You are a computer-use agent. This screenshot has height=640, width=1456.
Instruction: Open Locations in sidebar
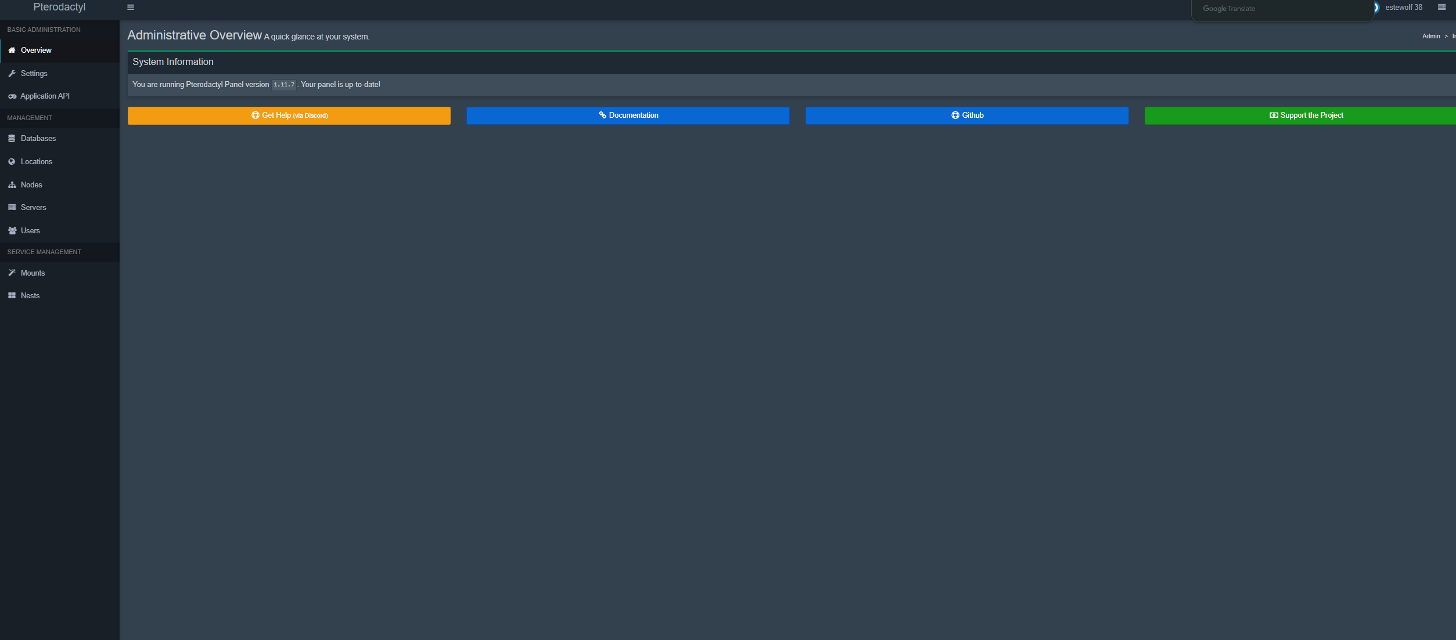click(60, 162)
